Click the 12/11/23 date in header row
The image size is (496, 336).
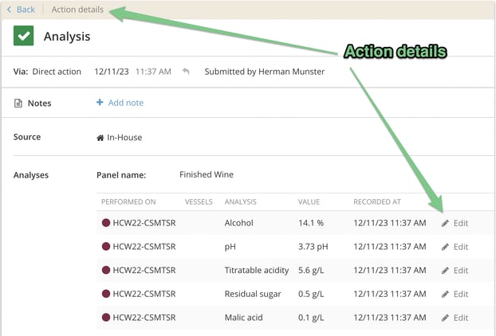112,72
